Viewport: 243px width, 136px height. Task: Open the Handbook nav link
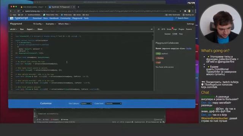[x=54, y=18]
